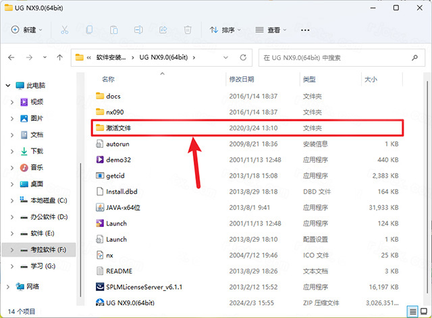Select the README text document
The image size is (432, 318).
pyautogui.click(x=114, y=271)
